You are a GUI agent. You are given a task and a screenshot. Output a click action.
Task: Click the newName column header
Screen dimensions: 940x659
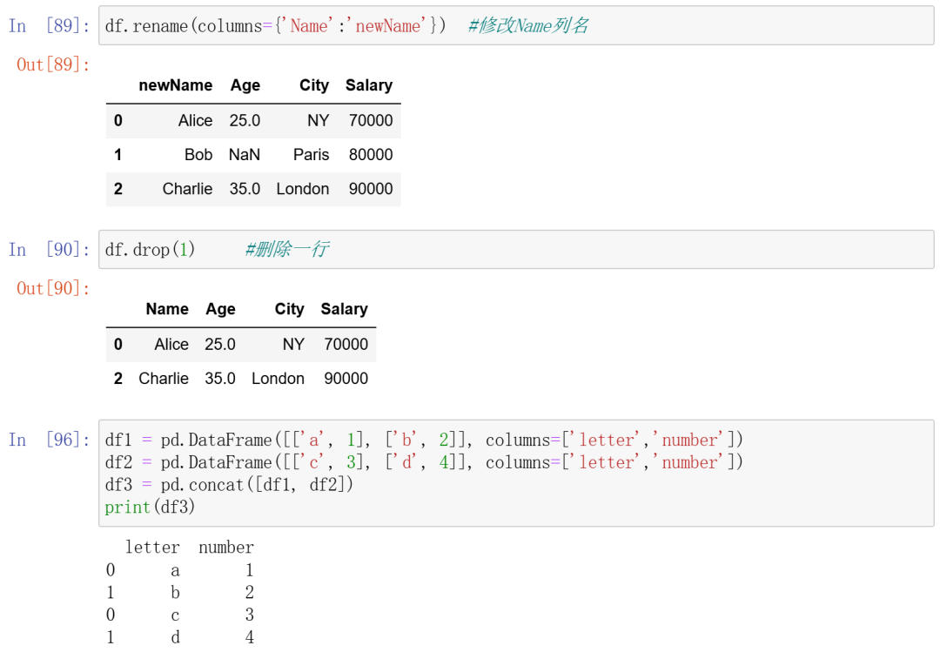tap(175, 85)
